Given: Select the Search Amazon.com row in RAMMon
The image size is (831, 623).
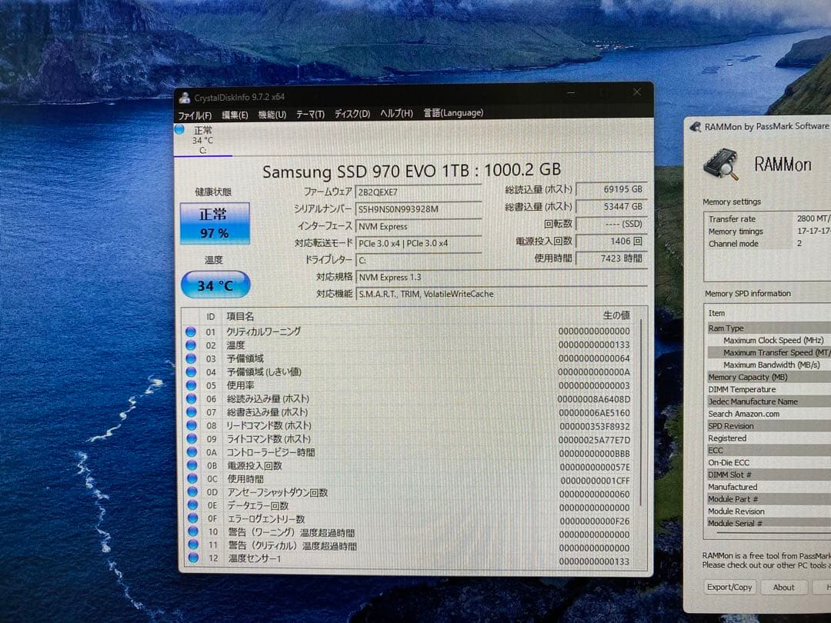Looking at the screenshot, I should click(769, 414).
